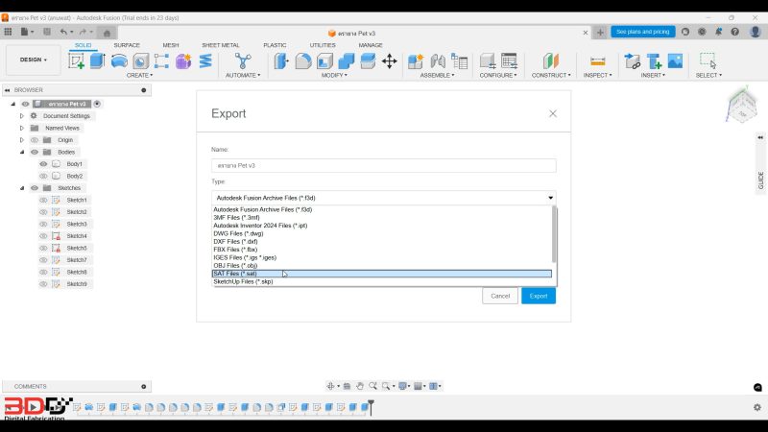This screenshot has width=768, height=432.
Task: Select the Measure tool icon
Action: coord(597,61)
